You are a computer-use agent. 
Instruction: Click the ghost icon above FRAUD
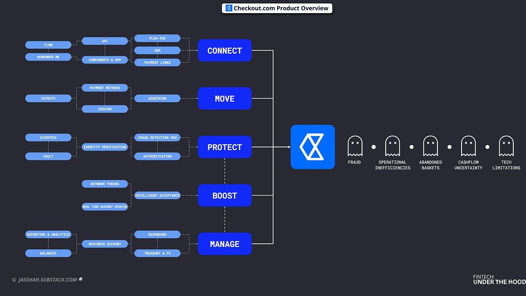355,146
